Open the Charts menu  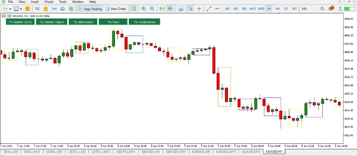click(49, 2)
